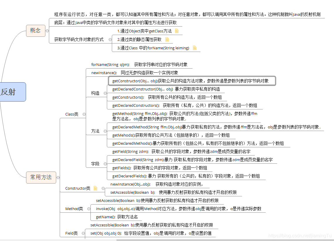Viewport: 334px width, 241px height.
Task: Click forName(String qljm) topic
Action: coord(139,64)
